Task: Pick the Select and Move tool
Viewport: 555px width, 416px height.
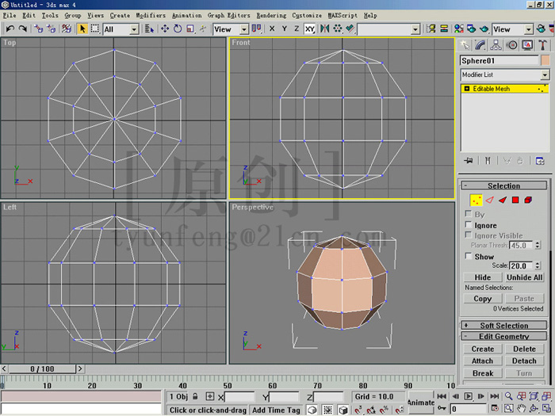Action: (x=165, y=29)
